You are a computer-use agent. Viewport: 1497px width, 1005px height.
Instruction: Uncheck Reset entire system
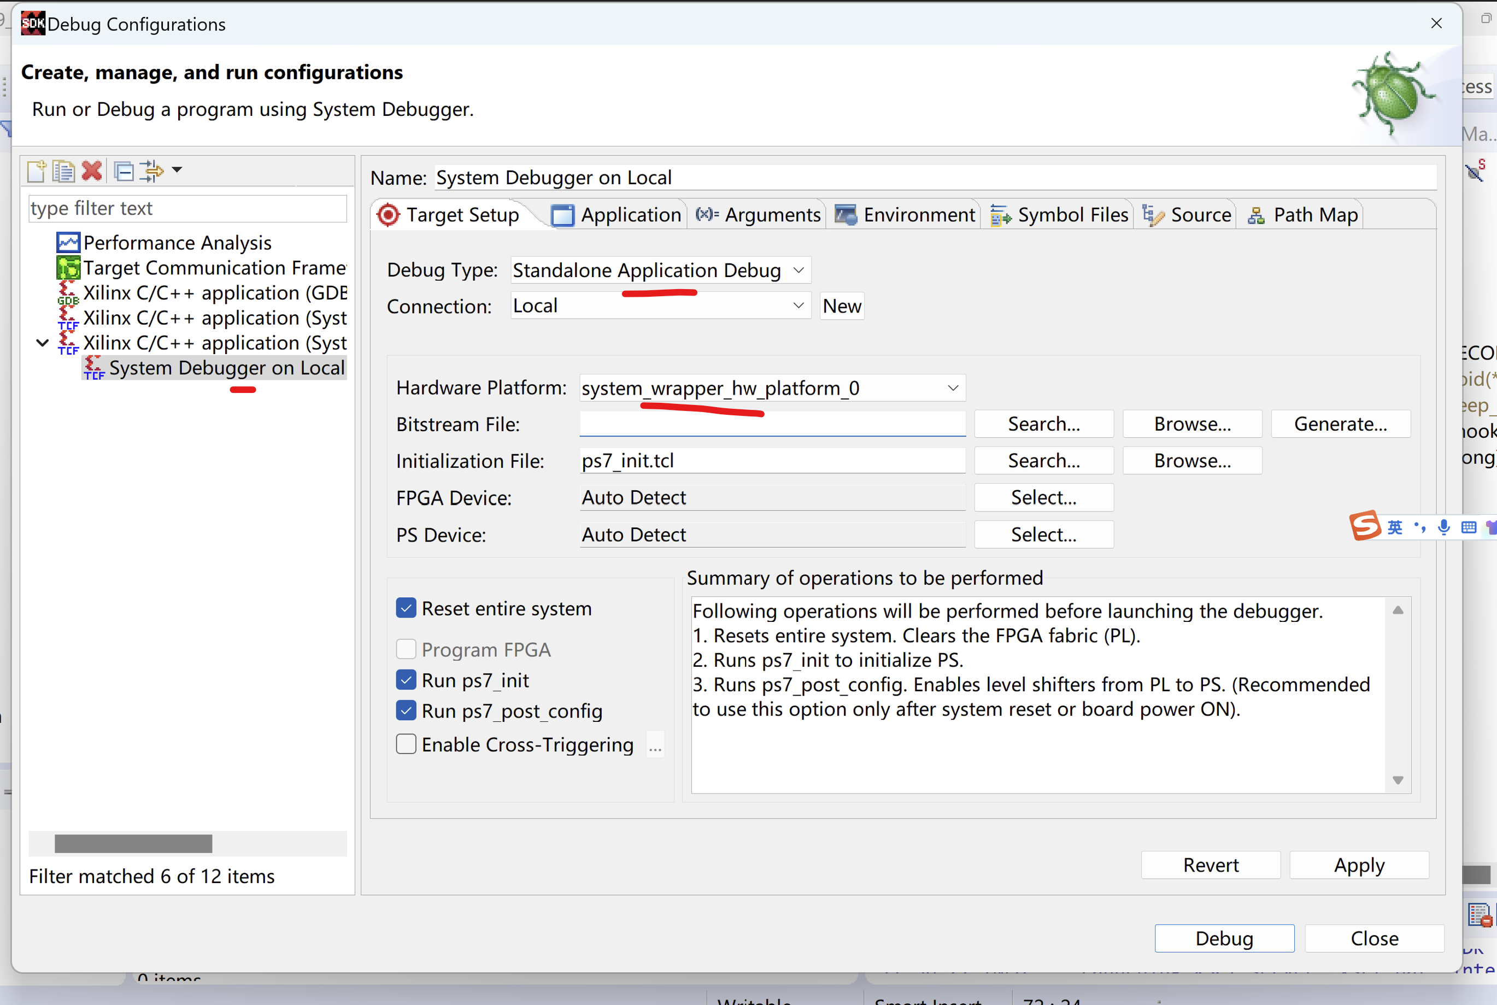[406, 608]
